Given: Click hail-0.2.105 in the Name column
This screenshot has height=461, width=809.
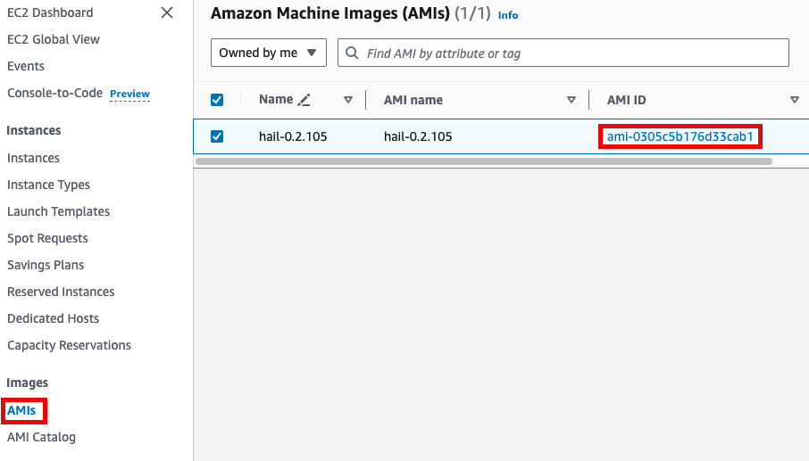Looking at the screenshot, I should tap(293, 136).
